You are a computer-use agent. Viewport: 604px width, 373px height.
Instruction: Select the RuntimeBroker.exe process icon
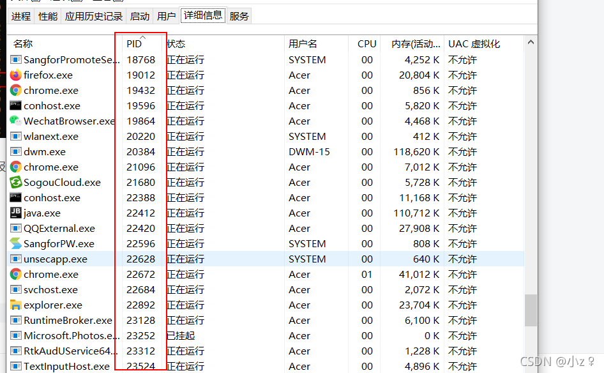pyautogui.click(x=17, y=320)
